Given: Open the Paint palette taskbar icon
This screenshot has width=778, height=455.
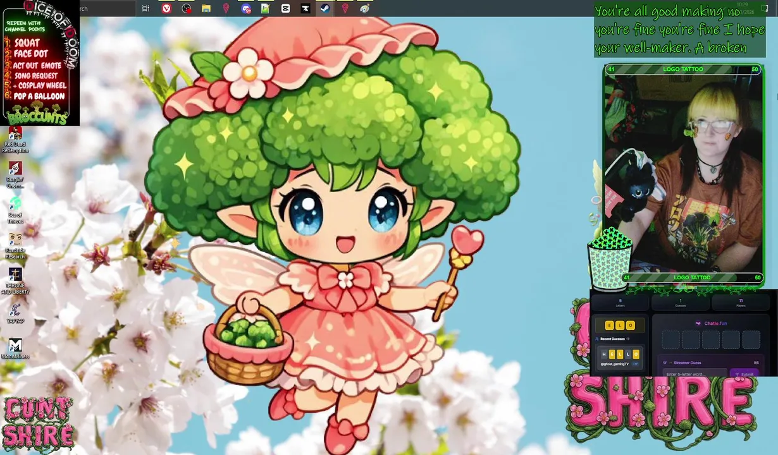Looking at the screenshot, I should 364,8.
